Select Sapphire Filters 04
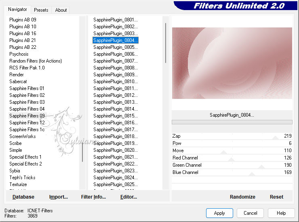Screen dimensions: 299x222 pos(27,109)
